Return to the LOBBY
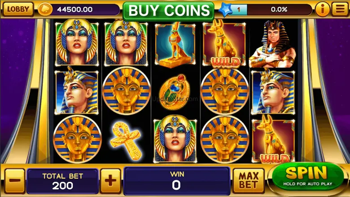Screen dimensions: 350x197 coord(18,9)
